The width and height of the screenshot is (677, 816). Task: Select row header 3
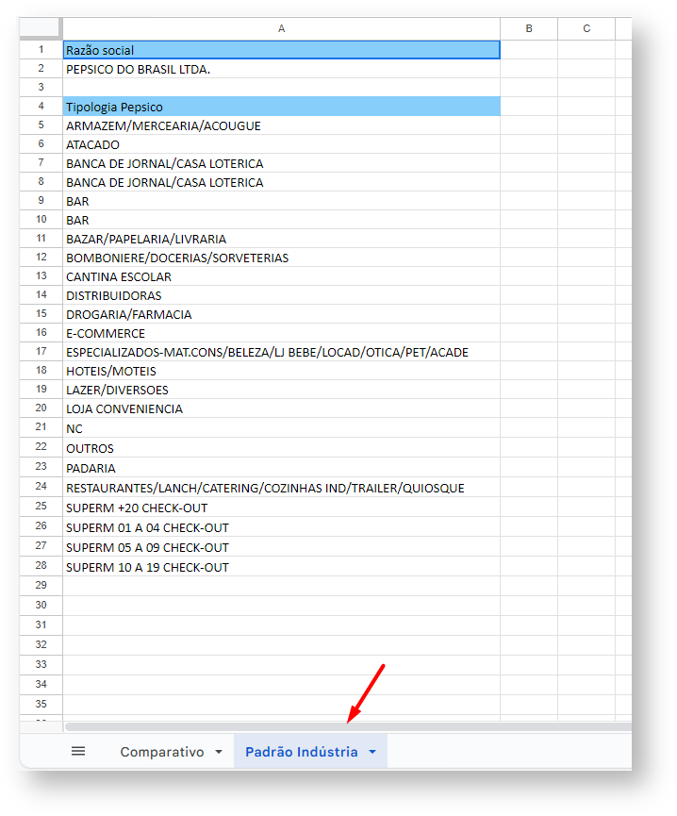click(41, 88)
